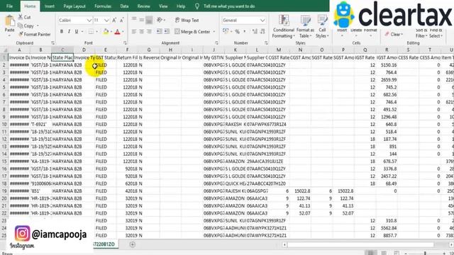The width and height of the screenshot is (454, 255).
Task: Click the Paste clipboard icon
Action: click(9, 21)
